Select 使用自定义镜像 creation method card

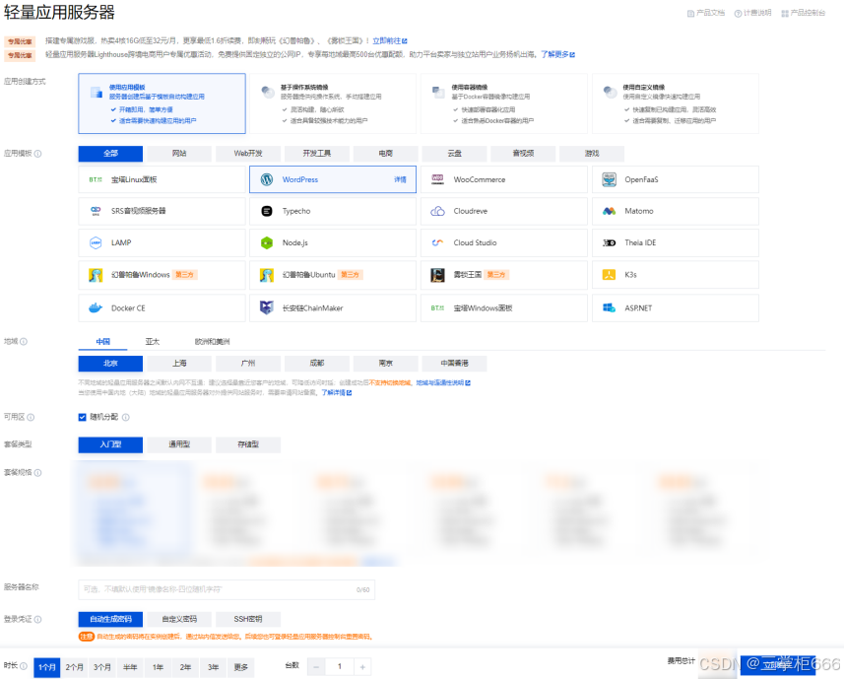(x=676, y=103)
